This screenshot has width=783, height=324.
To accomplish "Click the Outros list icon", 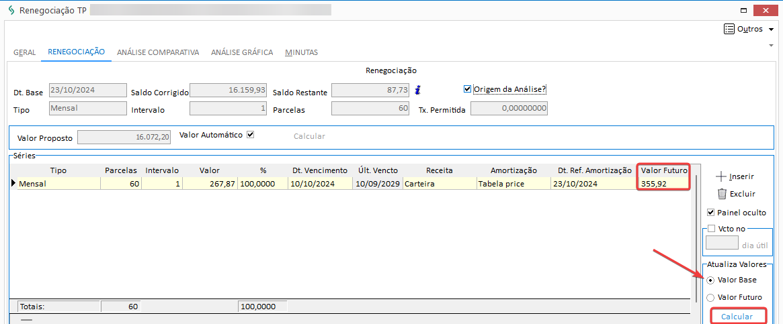I will (x=729, y=29).
